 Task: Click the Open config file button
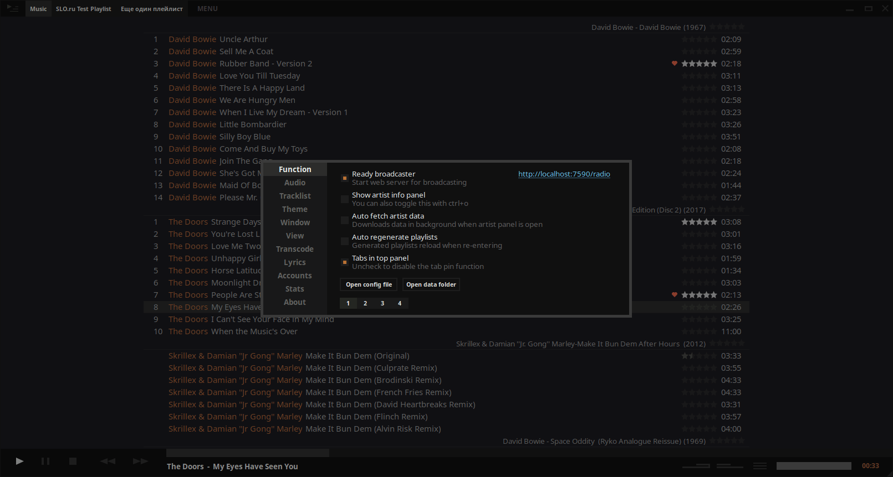coord(369,284)
